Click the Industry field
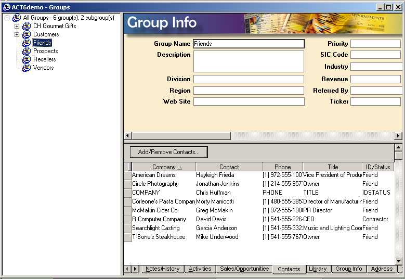Image resolution: width=405 pixels, height=279 pixels. [x=376, y=67]
